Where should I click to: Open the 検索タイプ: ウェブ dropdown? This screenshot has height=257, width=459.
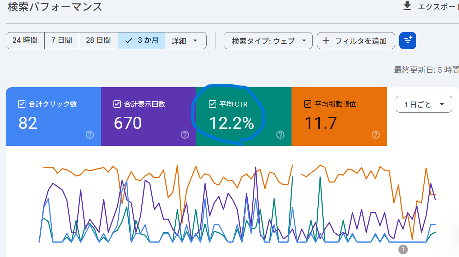(x=268, y=41)
